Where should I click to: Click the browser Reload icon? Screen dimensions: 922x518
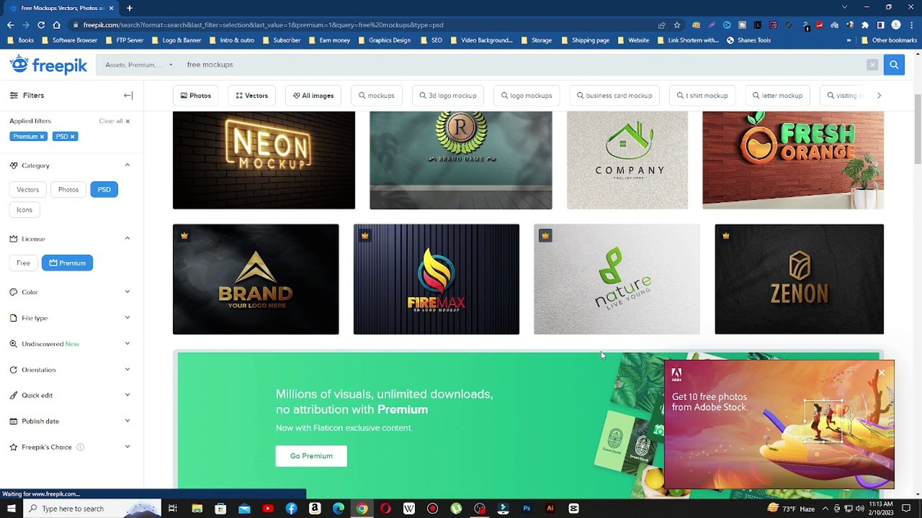(41, 24)
